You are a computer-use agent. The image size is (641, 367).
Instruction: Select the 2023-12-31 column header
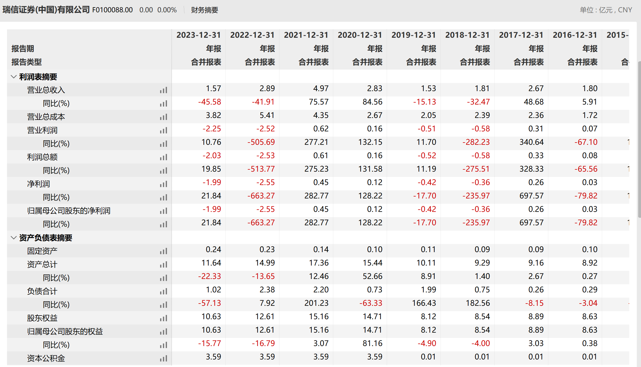point(198,35)
